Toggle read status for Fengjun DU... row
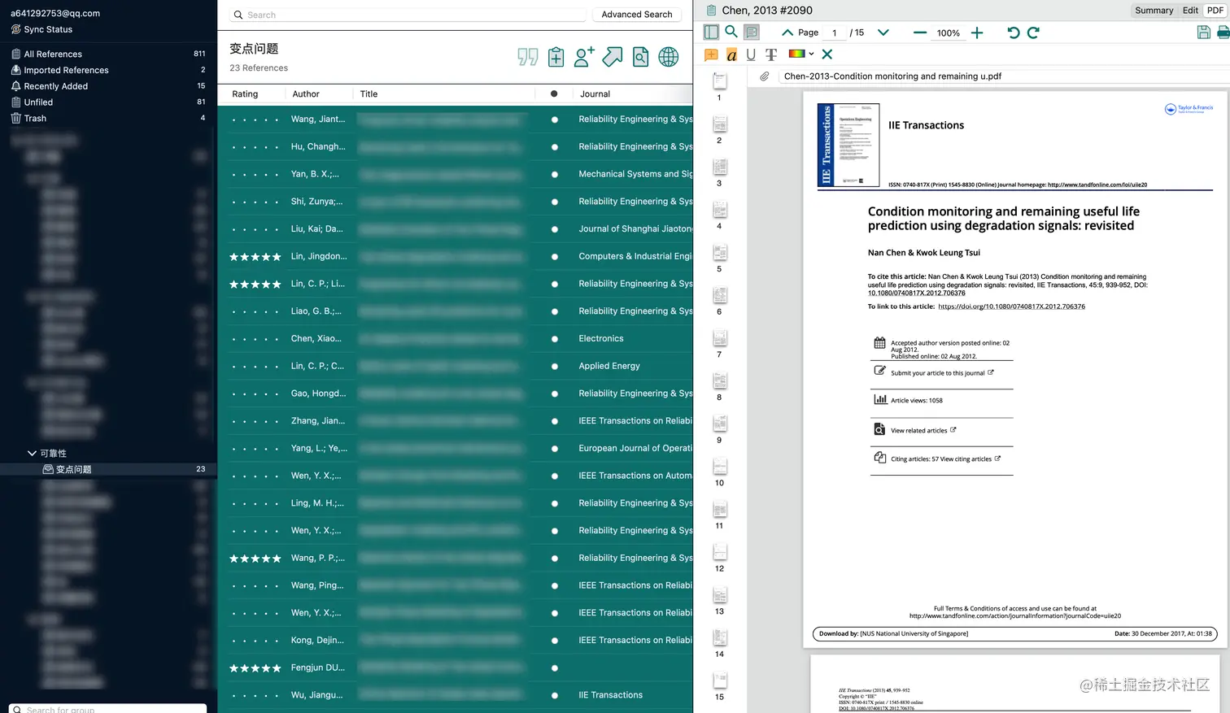 [x=555, y=668]
